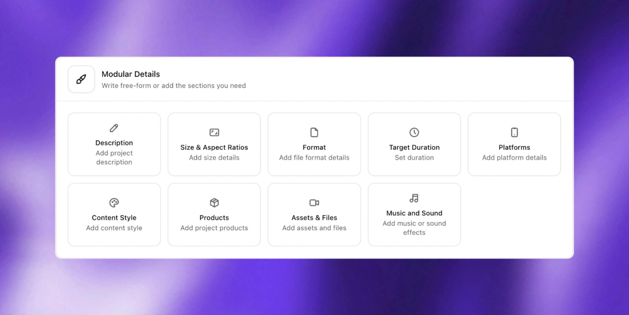This screenshot has width=629, height=315.
Task: Add the Assets & Files section
Action: (x=314, y=218)
